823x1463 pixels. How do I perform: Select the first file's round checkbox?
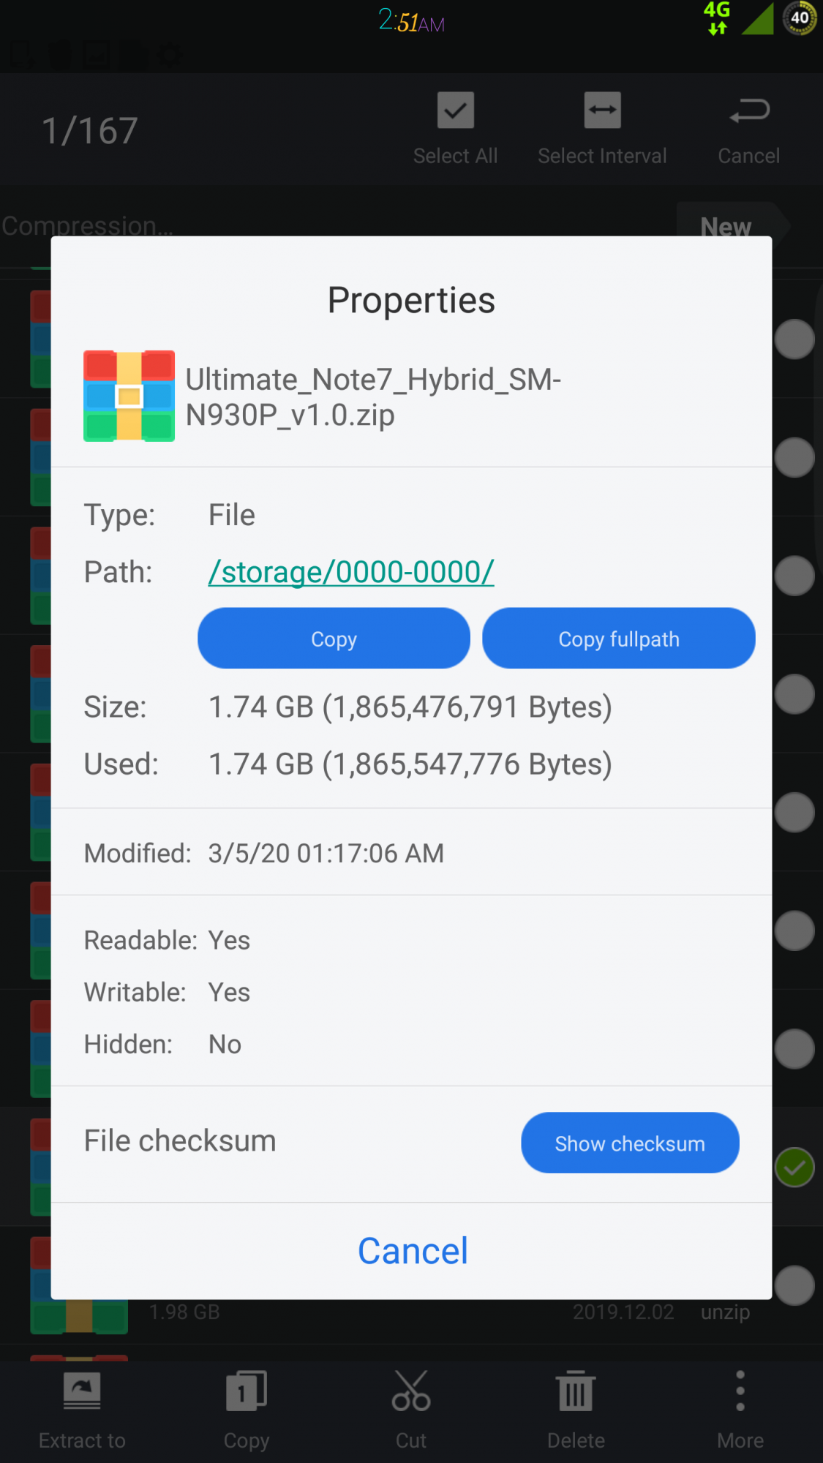coord(794,339)
